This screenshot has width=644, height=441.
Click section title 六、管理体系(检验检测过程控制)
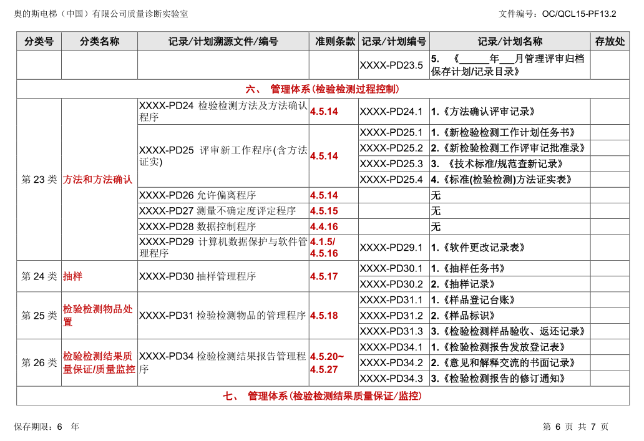(x=323, y=89)
